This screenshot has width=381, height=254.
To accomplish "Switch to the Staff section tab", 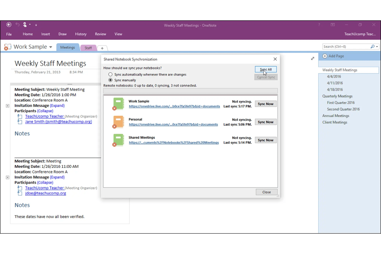I will pos(88,48).
